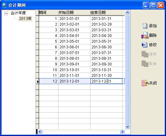Click the 删除 (Delete) hand icon
The width and height of the screenshot is (166, 136).
[x=144, y=35]
